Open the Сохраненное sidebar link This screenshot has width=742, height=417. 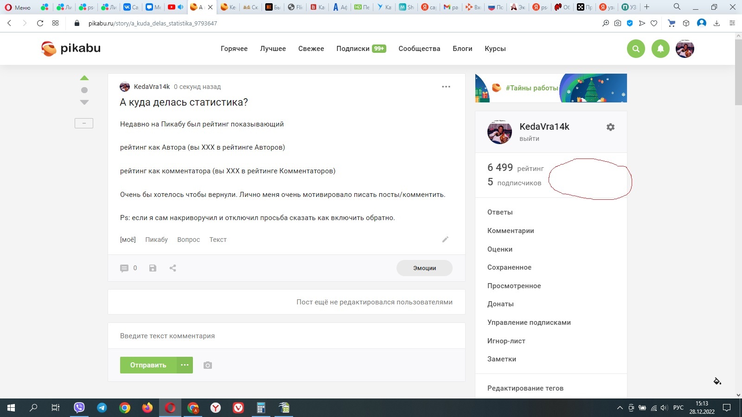[509, 267]
